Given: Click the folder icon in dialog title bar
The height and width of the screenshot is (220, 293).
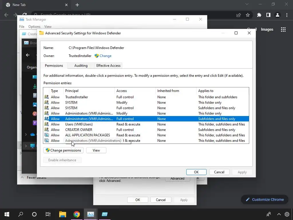Looking at the screenshot, I should click(x=41, y=33).
